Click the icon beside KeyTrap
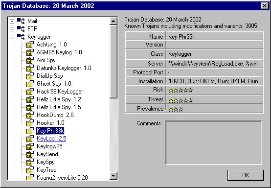This screenshot has width=271, height=188. click(x=30, y=170)
